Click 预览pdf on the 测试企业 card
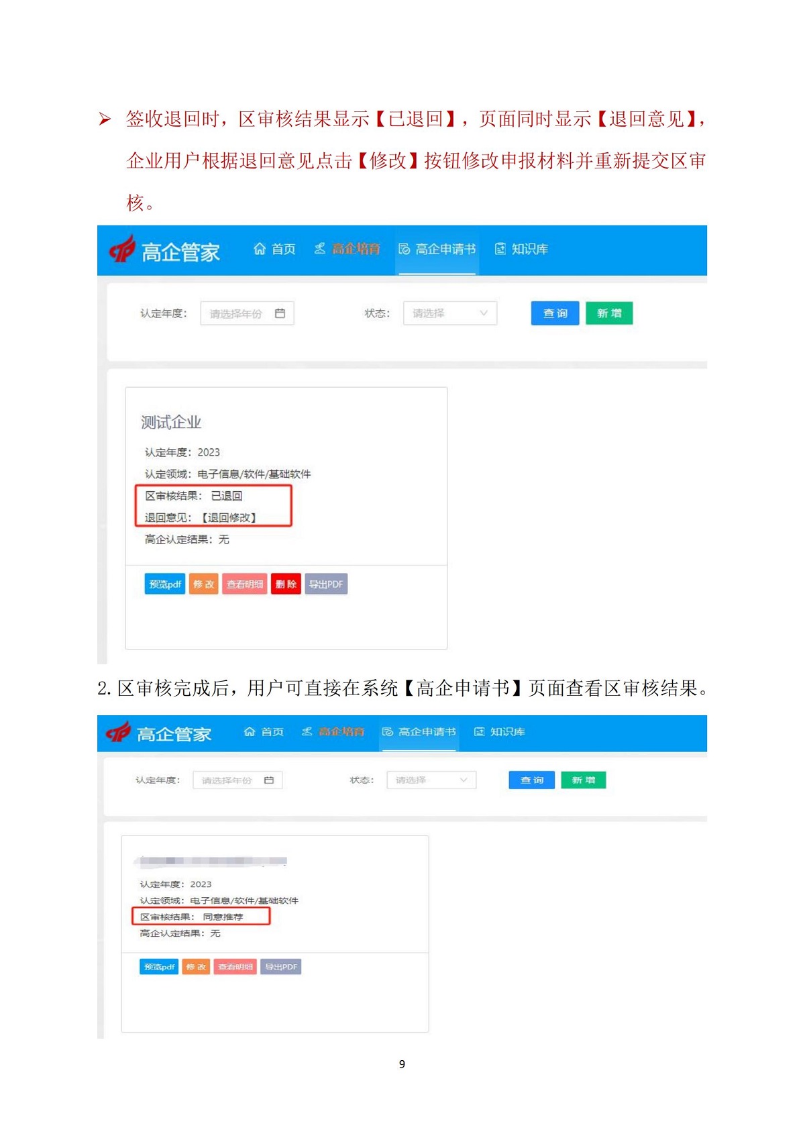Image resolution: width=805 pixels, height=1138 pixels. click(165, 584)
